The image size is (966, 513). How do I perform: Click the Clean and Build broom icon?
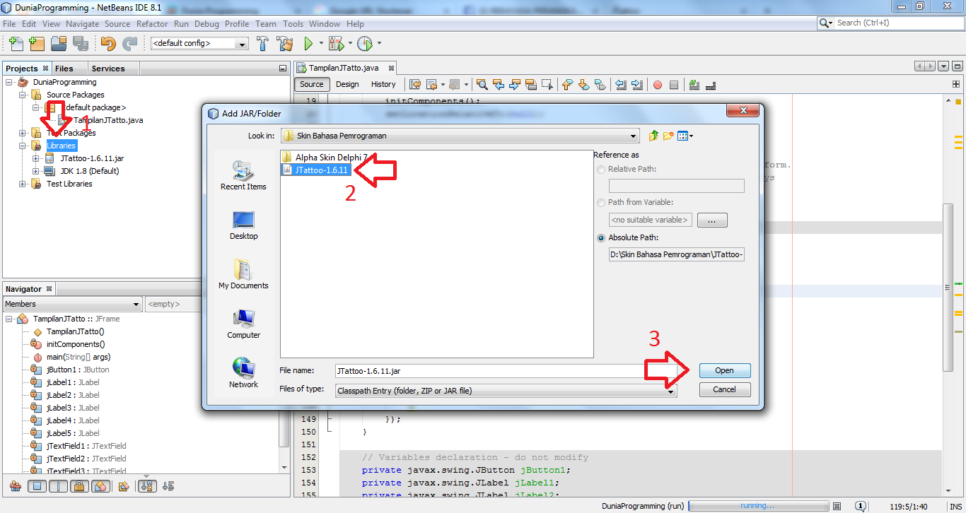(285, 44)
